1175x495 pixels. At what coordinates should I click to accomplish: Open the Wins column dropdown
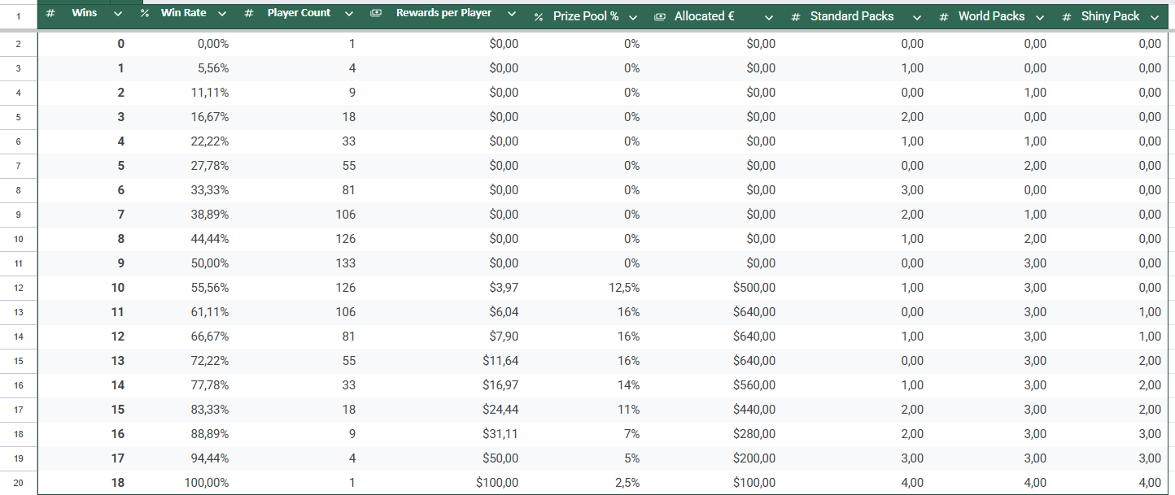(x=118, y=14)
